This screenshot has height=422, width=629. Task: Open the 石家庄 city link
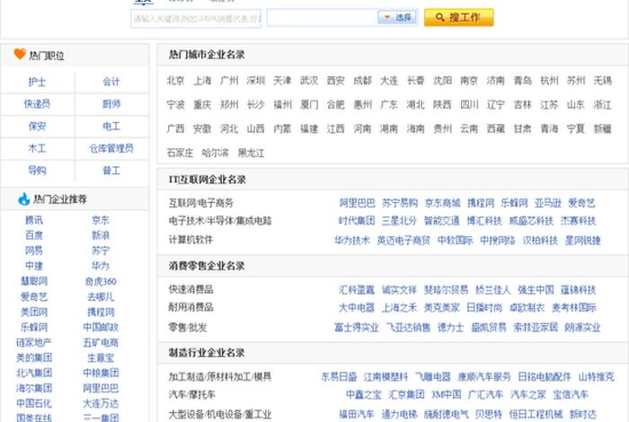180,153
